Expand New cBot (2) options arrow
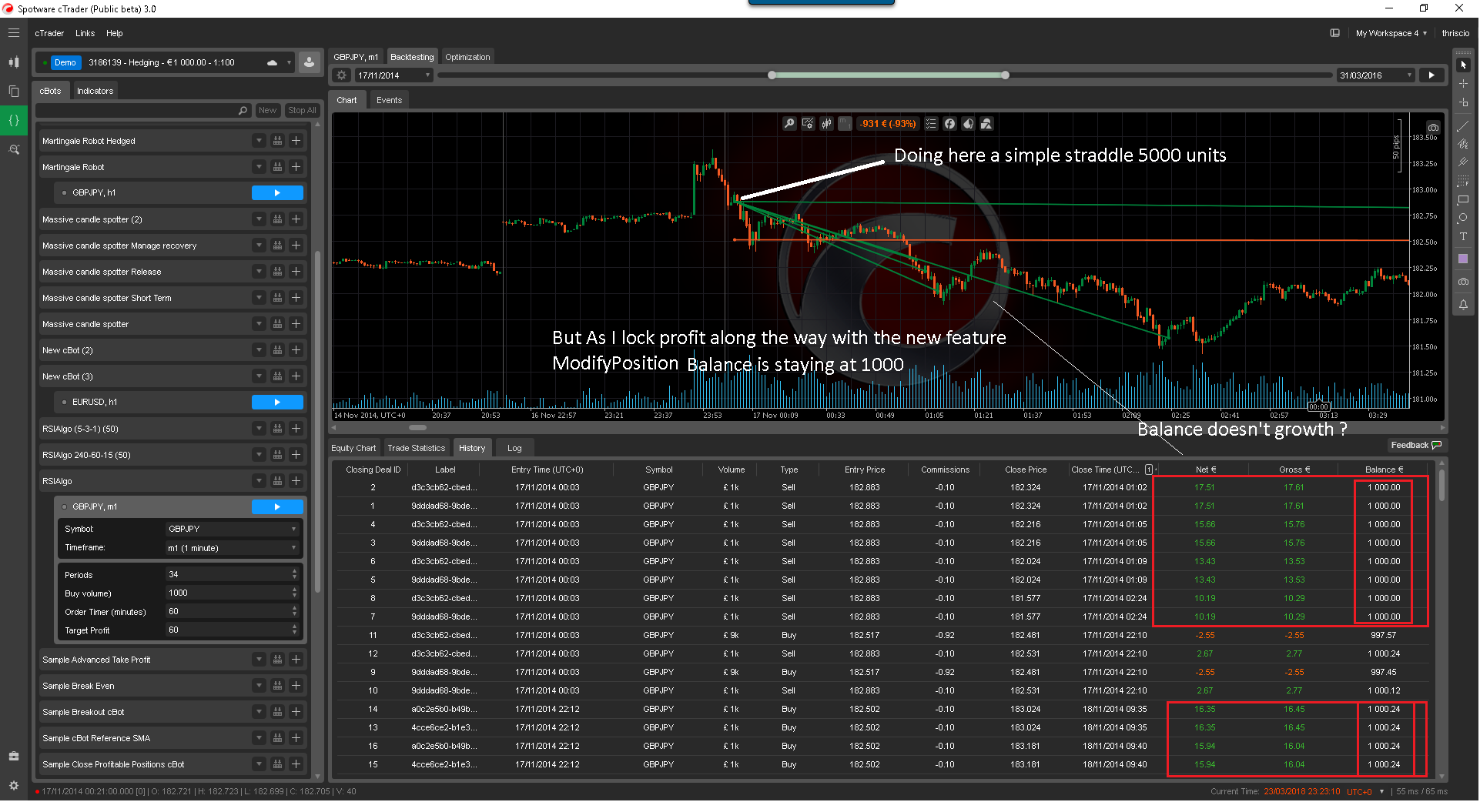1480x802 pixels. (x=259, y=350)
